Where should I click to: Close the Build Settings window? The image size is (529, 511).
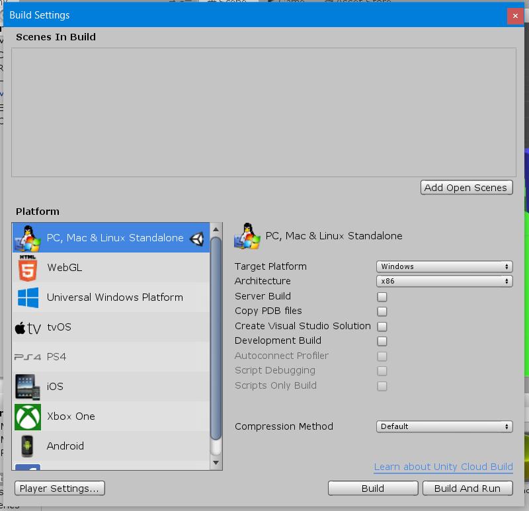[x=515, y=15]
